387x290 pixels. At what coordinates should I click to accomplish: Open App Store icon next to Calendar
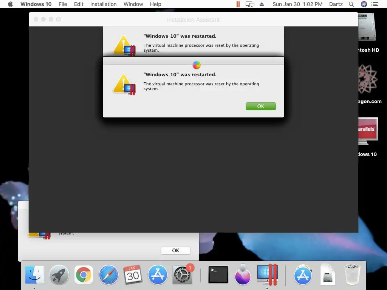coord(158,275)
